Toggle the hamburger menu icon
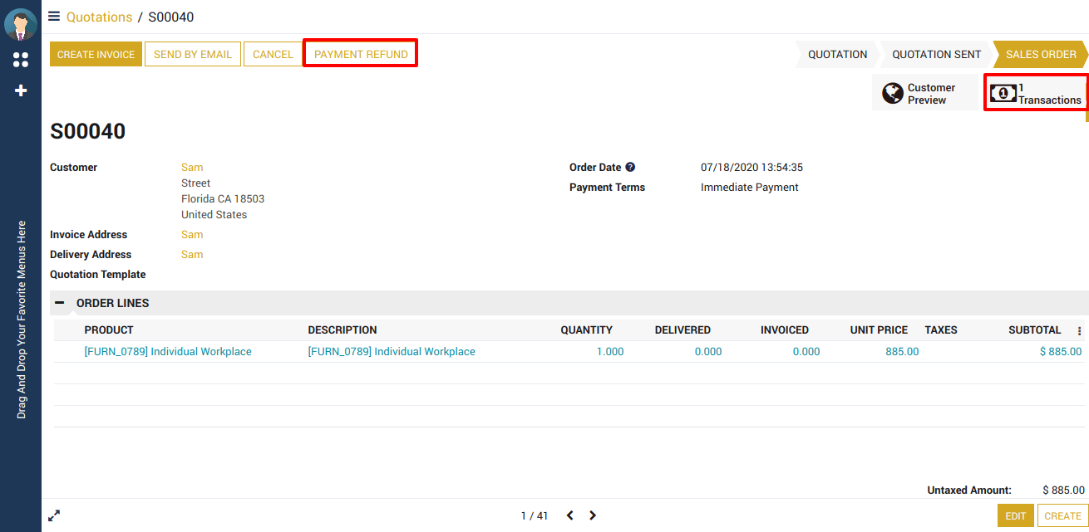Viewport: 1089px width, 532px height. 54,17
